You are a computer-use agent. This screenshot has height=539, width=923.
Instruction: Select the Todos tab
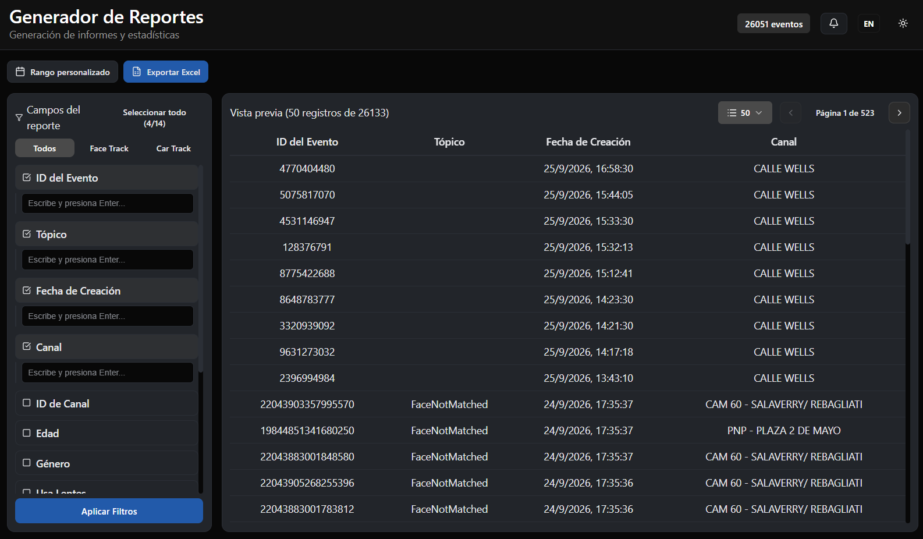[45, 148]
